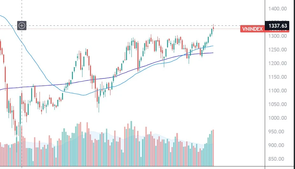Click the plus button on crosshair line

click(x=22, y=26)
